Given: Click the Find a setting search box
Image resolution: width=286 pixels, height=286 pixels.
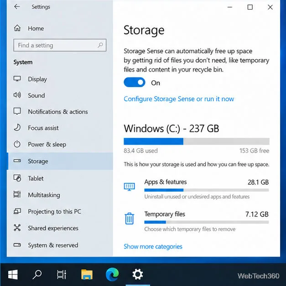Looking at the screenshot, I should coord(60,45).
